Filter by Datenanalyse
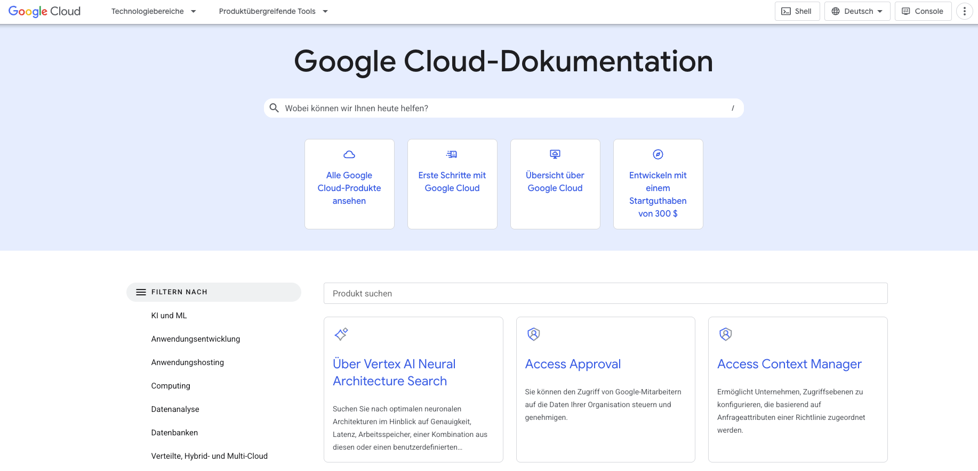The image size is (978, 471). tap(175, 409)
